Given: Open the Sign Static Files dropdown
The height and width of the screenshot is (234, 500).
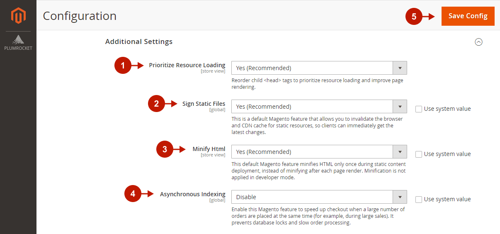Looking at the screenshot, I should tap(319, 107).
